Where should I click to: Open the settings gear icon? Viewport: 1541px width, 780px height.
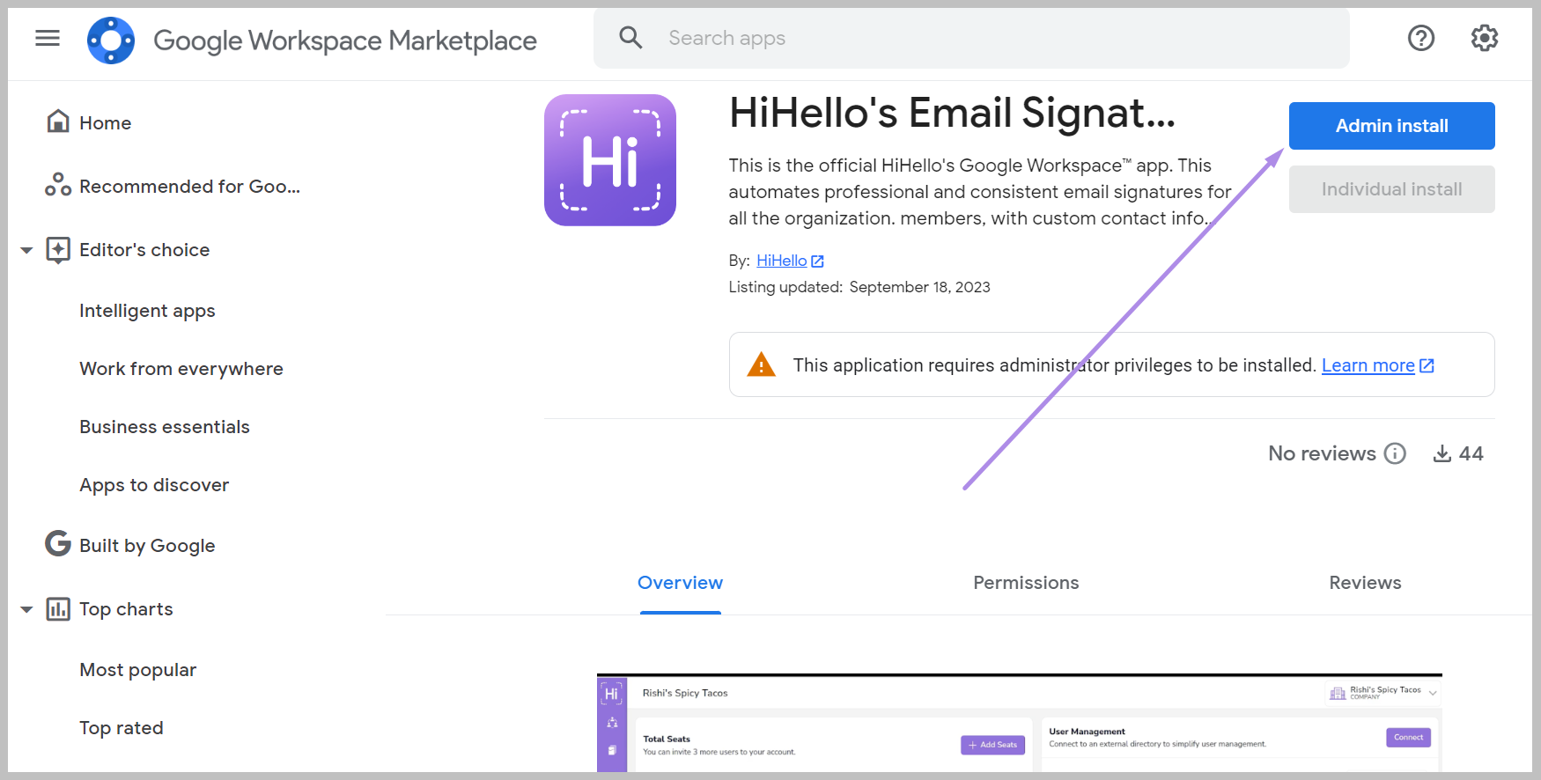pos(1485,38)
